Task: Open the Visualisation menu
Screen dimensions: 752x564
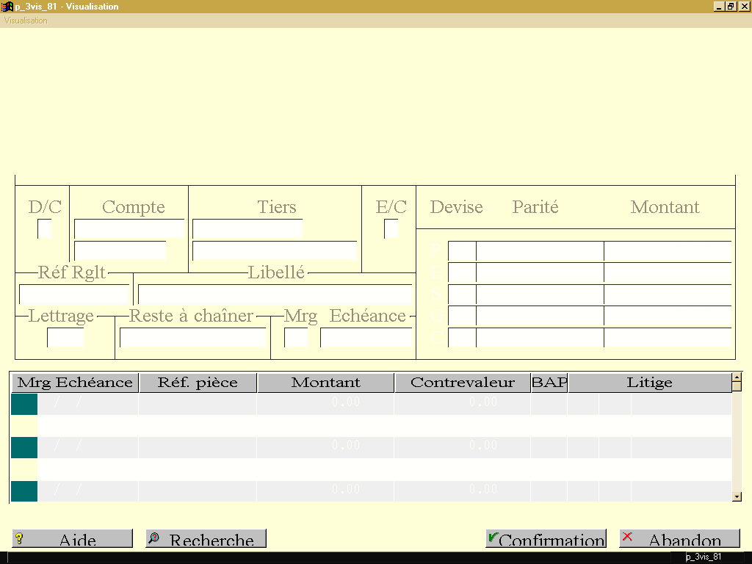Action: coord(26,21)
